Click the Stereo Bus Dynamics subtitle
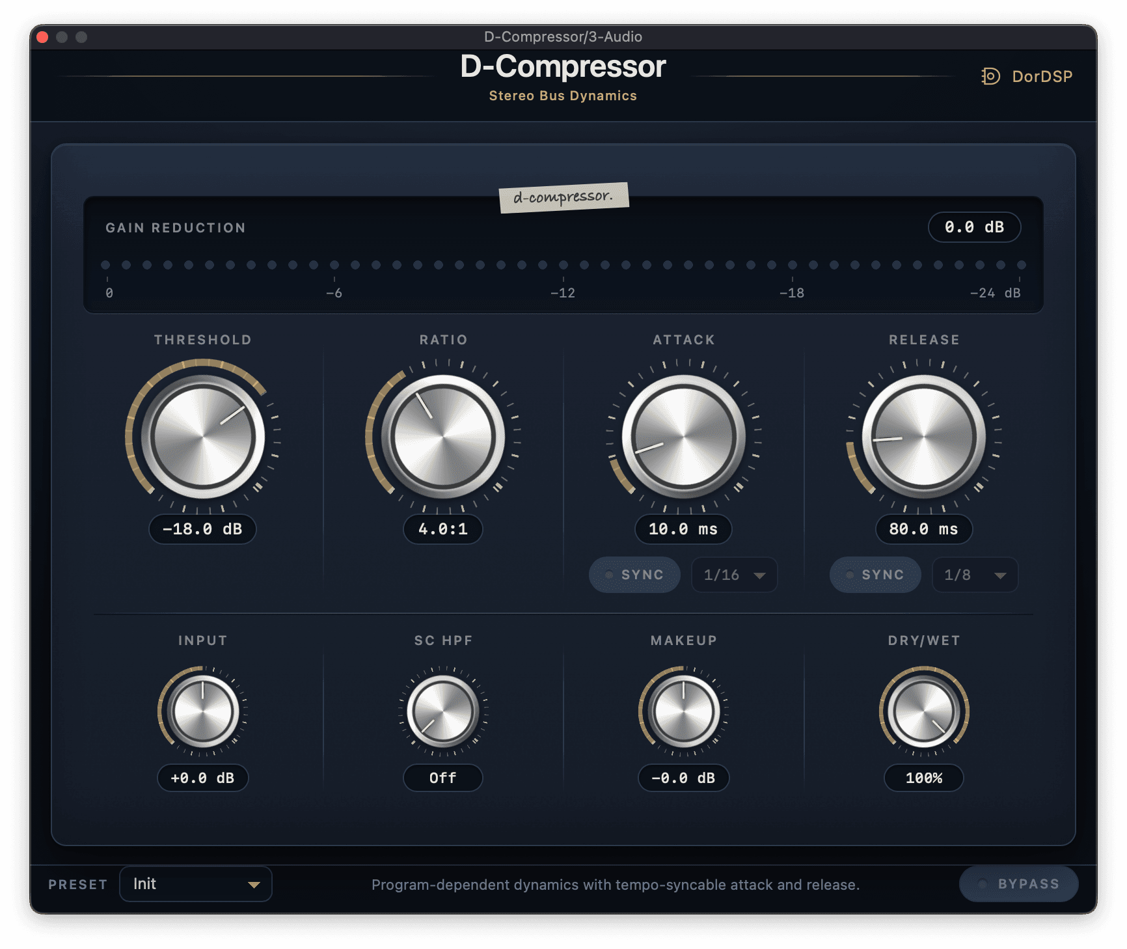This screenshot has height=949, width=1127. (563, 96)
